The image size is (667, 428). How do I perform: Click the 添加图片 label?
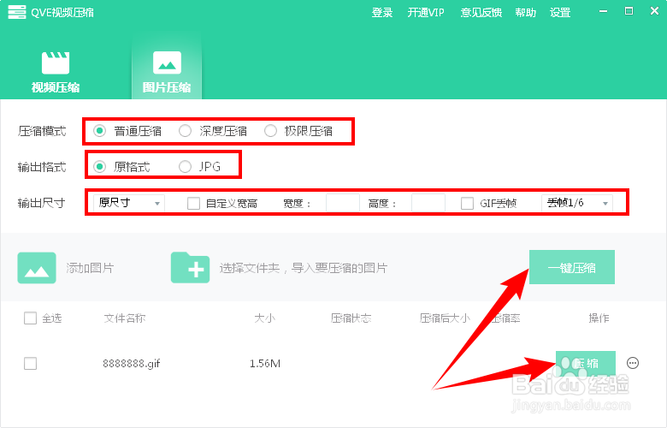tap(90, 268)
